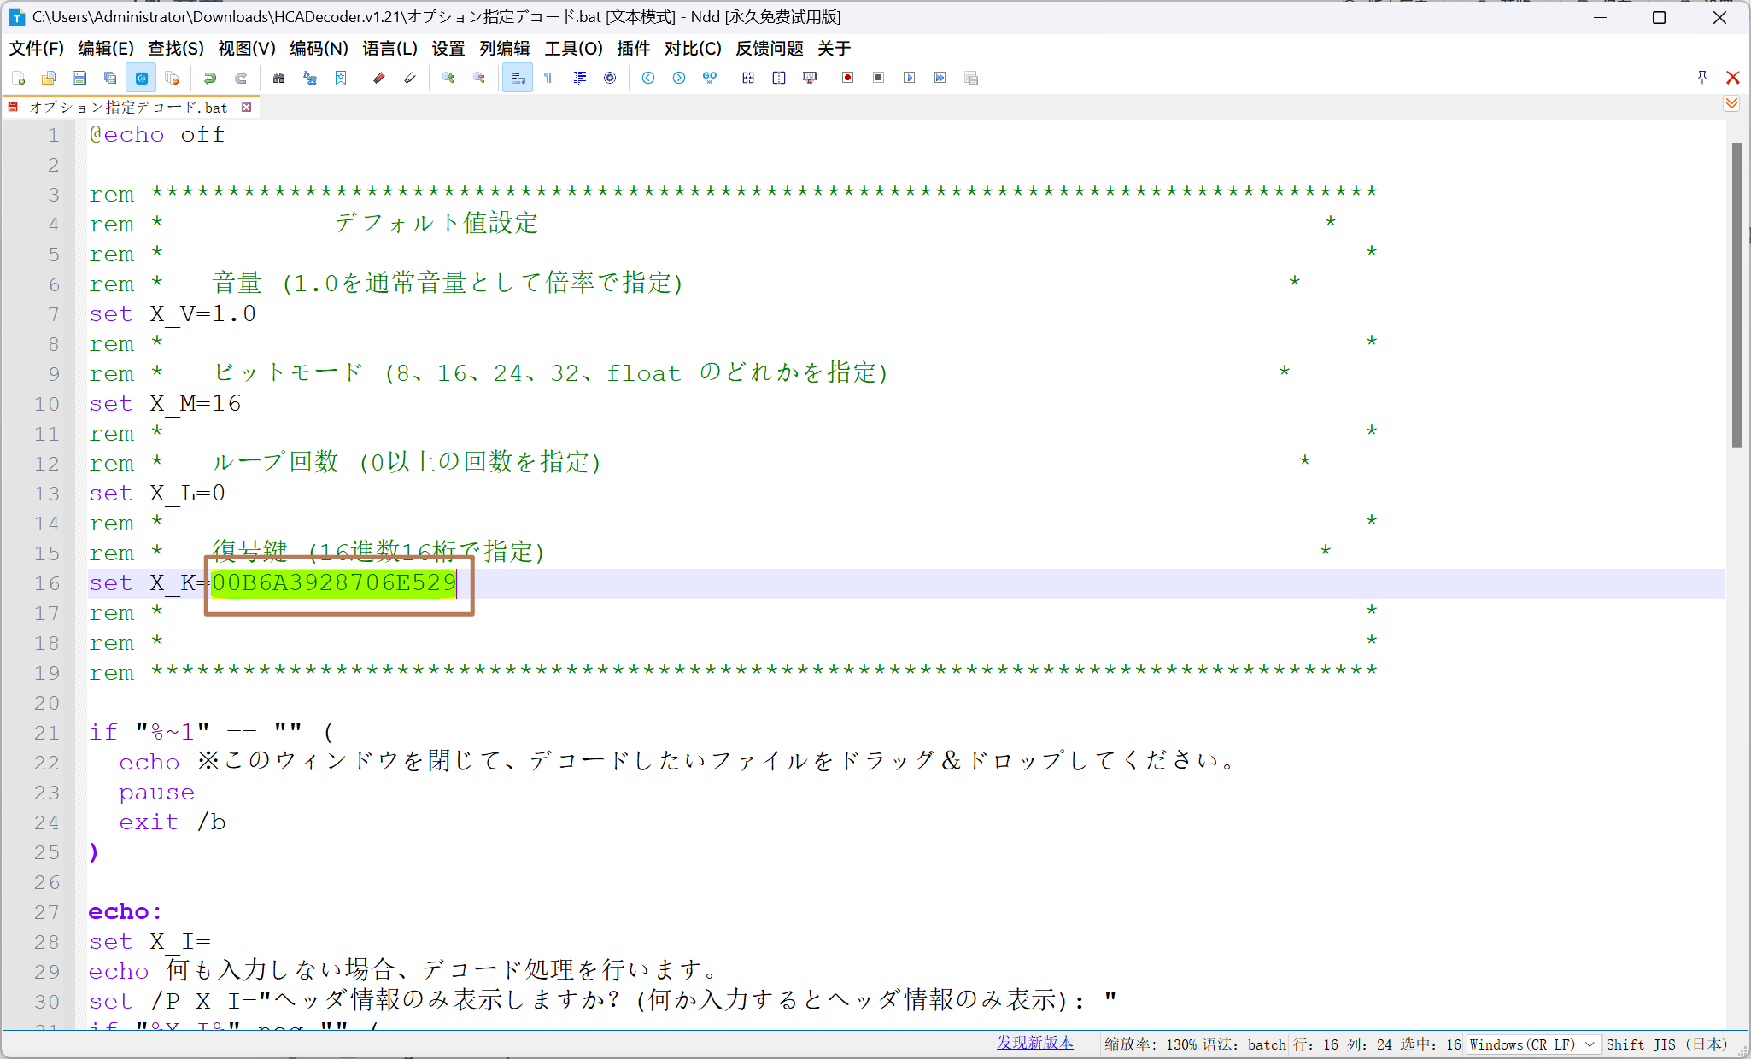Viewport: 1751px width, 1059px height.
Task: Go to previous position arrow icon
Action: click(648, 78)
